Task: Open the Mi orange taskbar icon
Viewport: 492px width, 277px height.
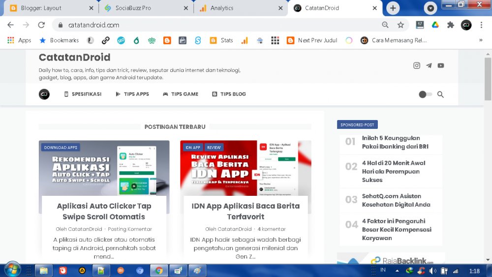Action: pyautogui.click(x=121, y=271)
